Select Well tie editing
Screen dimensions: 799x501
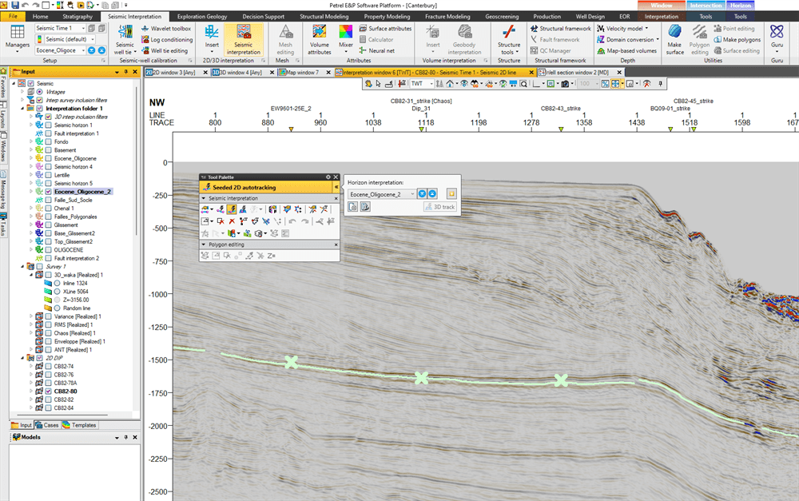(170, 51)
